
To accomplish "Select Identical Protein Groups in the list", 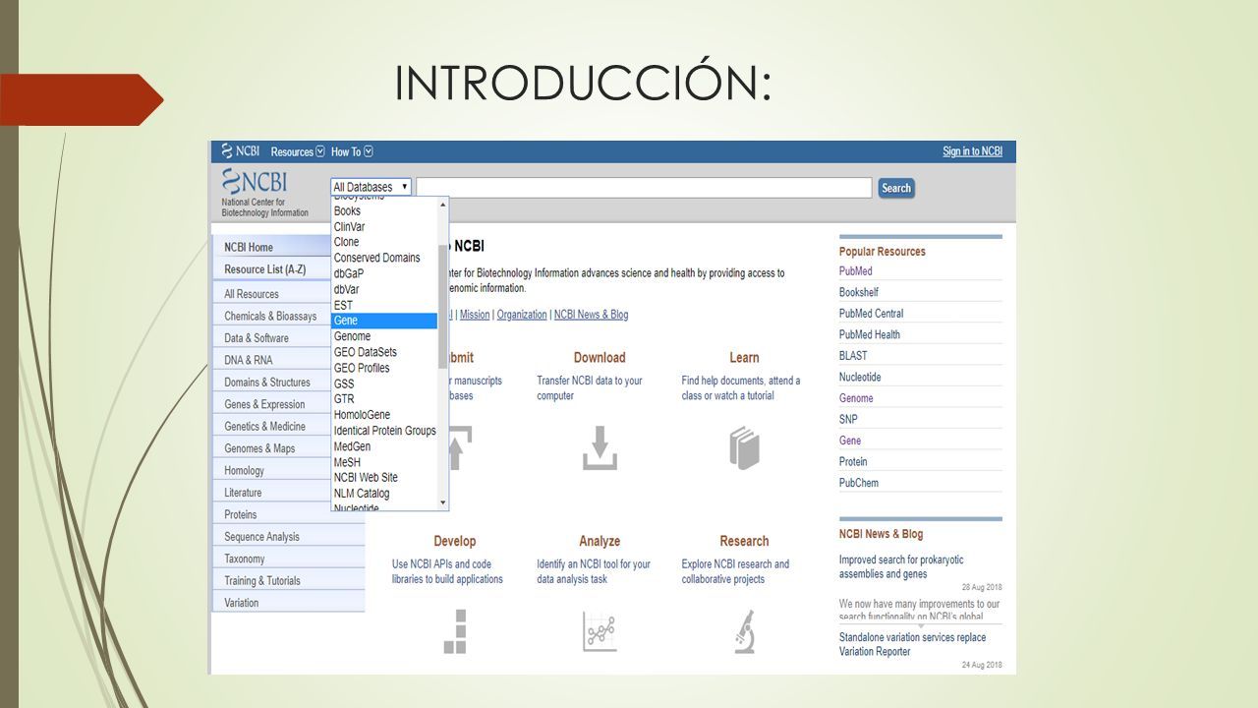I will point(384,431).
